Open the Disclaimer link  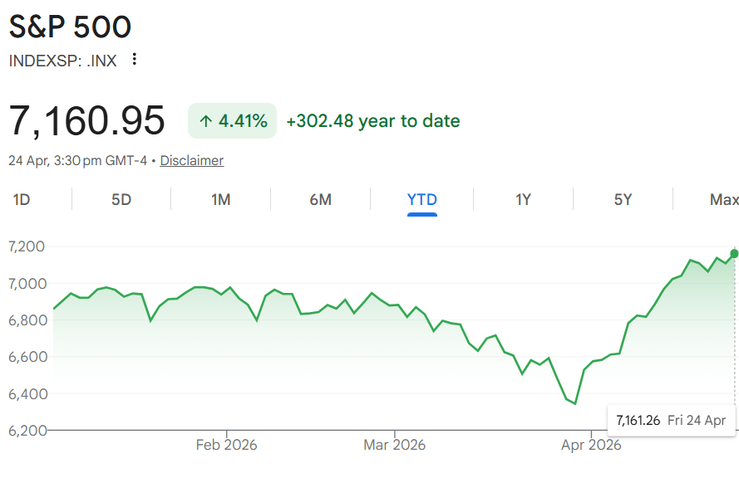[x=191, y=160]
